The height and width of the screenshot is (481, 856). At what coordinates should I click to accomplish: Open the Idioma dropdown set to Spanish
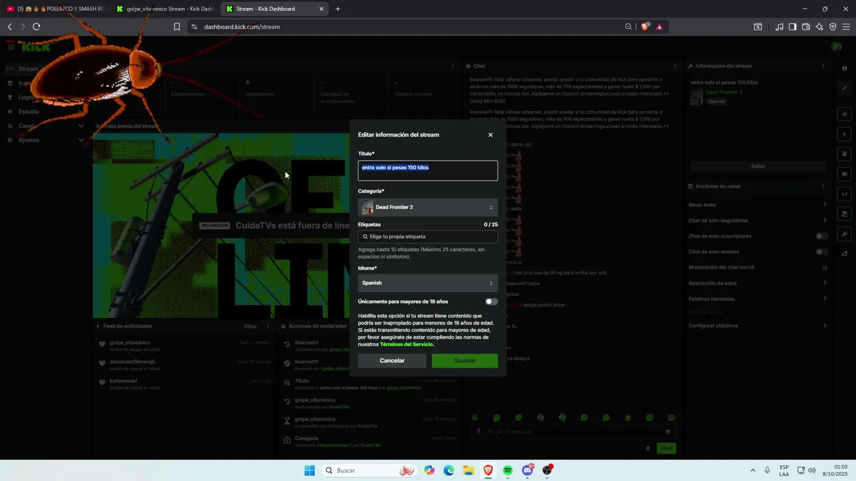point(428,283)
